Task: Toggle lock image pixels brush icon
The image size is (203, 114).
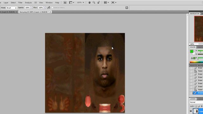Action: pyautogui.click(x=199, y=106)
